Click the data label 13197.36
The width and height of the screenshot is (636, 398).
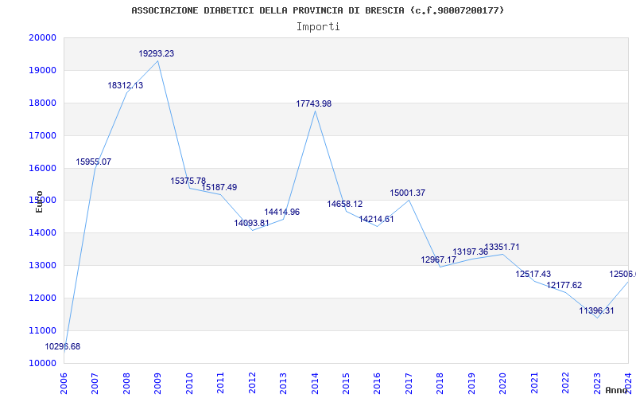tap(470, 252)
